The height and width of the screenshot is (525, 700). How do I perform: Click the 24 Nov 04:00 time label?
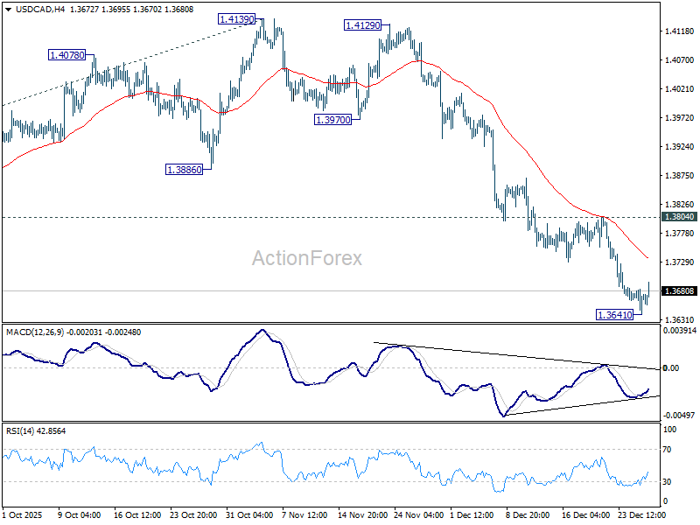(419, 514)
